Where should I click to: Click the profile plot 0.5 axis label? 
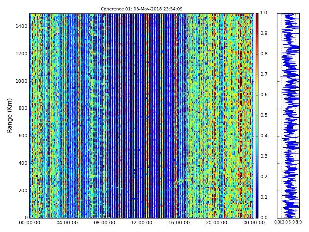288,222
